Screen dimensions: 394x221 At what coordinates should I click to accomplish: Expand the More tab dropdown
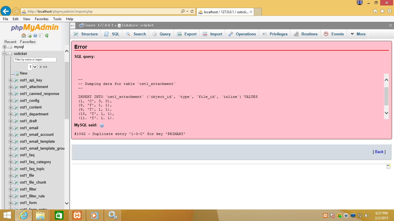point(358,34)
